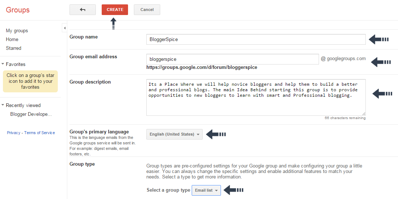This screenshot has width=398, height=199.
Task: Click the favorites star-icon hint box
Action: click(30, 81)
